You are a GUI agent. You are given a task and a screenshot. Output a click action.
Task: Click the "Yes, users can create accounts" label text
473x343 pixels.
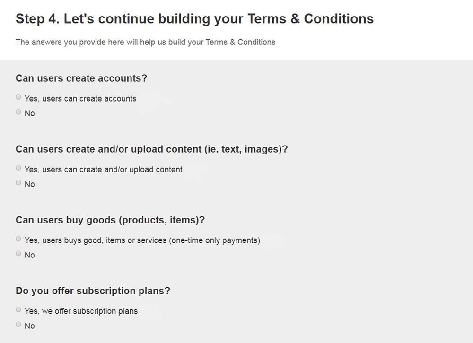pos(80,98)
